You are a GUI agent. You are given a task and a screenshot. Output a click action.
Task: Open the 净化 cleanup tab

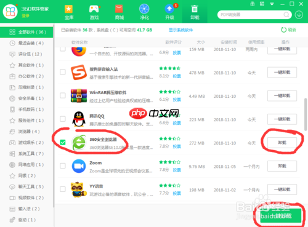coord(144,12)
